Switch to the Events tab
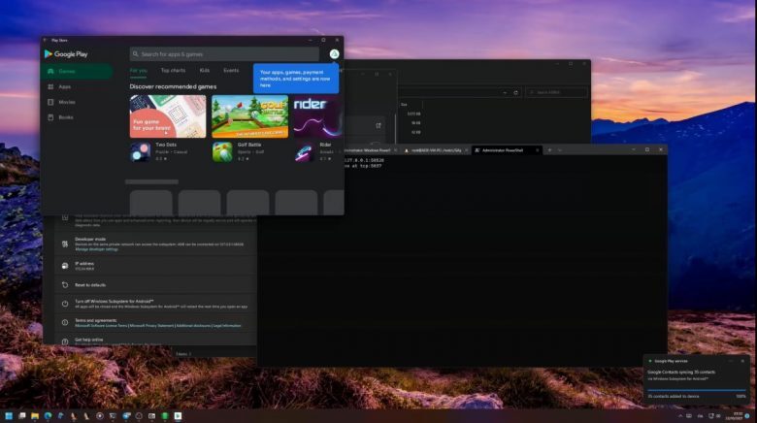This screenshot has height=423, width=757. (231, 71)
